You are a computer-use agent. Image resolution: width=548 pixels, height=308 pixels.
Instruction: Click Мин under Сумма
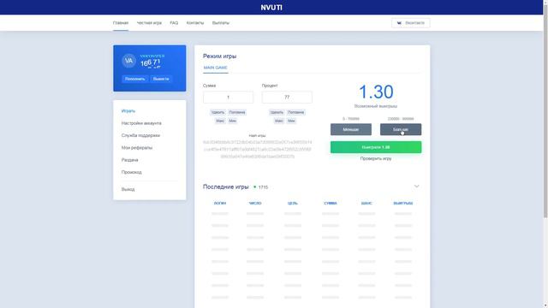[232, 121]
